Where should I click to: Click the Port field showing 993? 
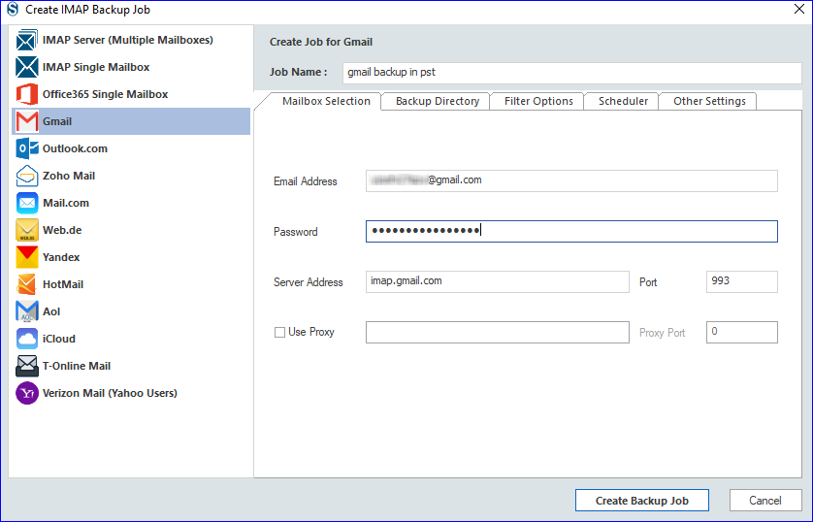(x=741, y=281)
